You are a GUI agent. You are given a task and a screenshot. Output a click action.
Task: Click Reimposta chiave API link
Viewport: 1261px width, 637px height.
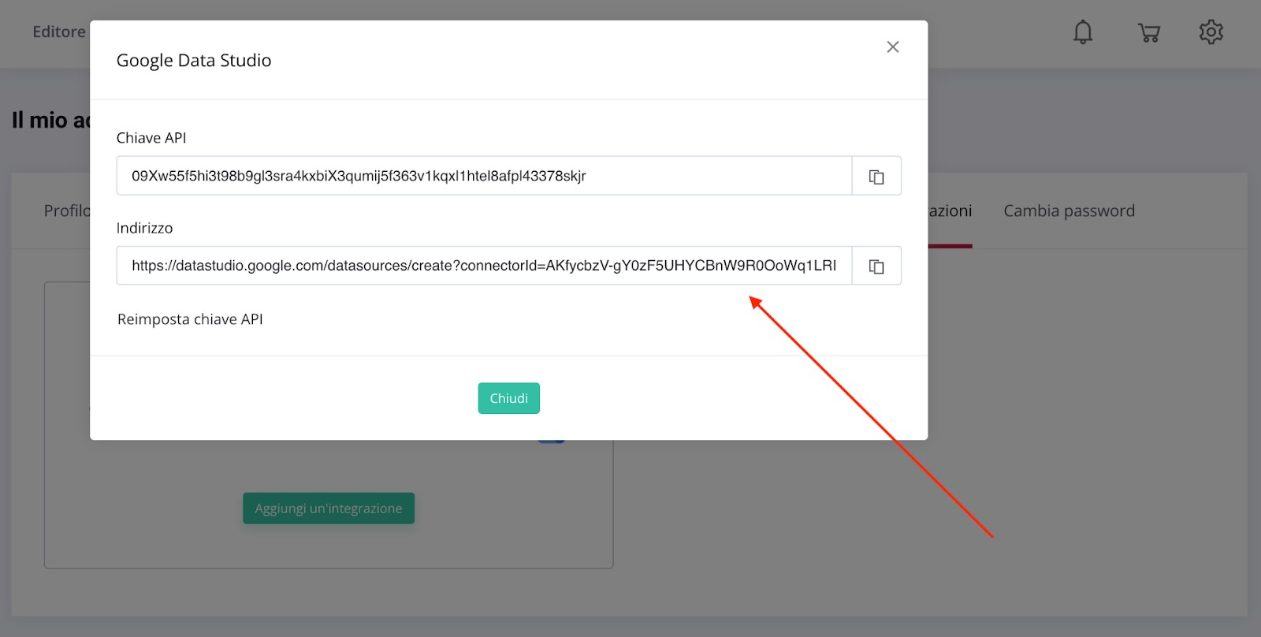190,319
